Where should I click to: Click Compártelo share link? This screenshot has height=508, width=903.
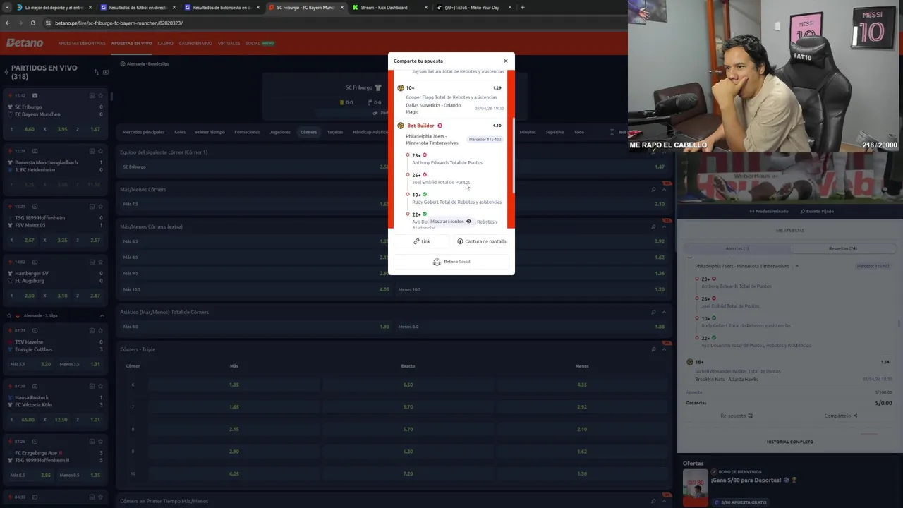pyautogui.click(x=841, y=416)
